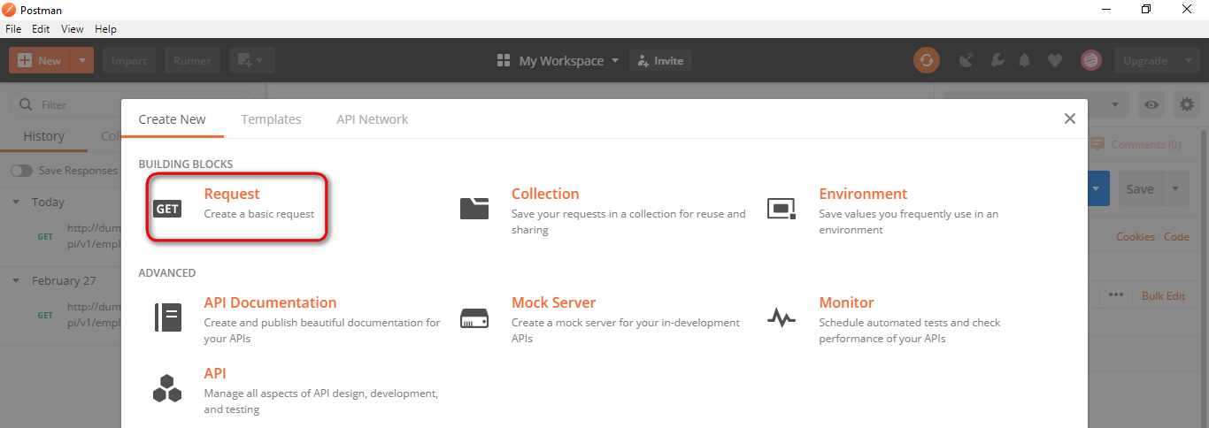Expand the My Workspace dropdown
The height and width of the screenshot is (428, 1209).
point(614,60)
